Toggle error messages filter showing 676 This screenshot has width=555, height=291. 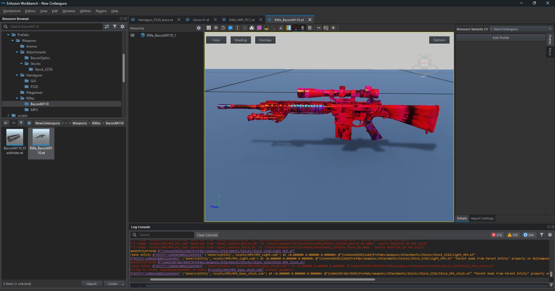(x=497, y=235)
